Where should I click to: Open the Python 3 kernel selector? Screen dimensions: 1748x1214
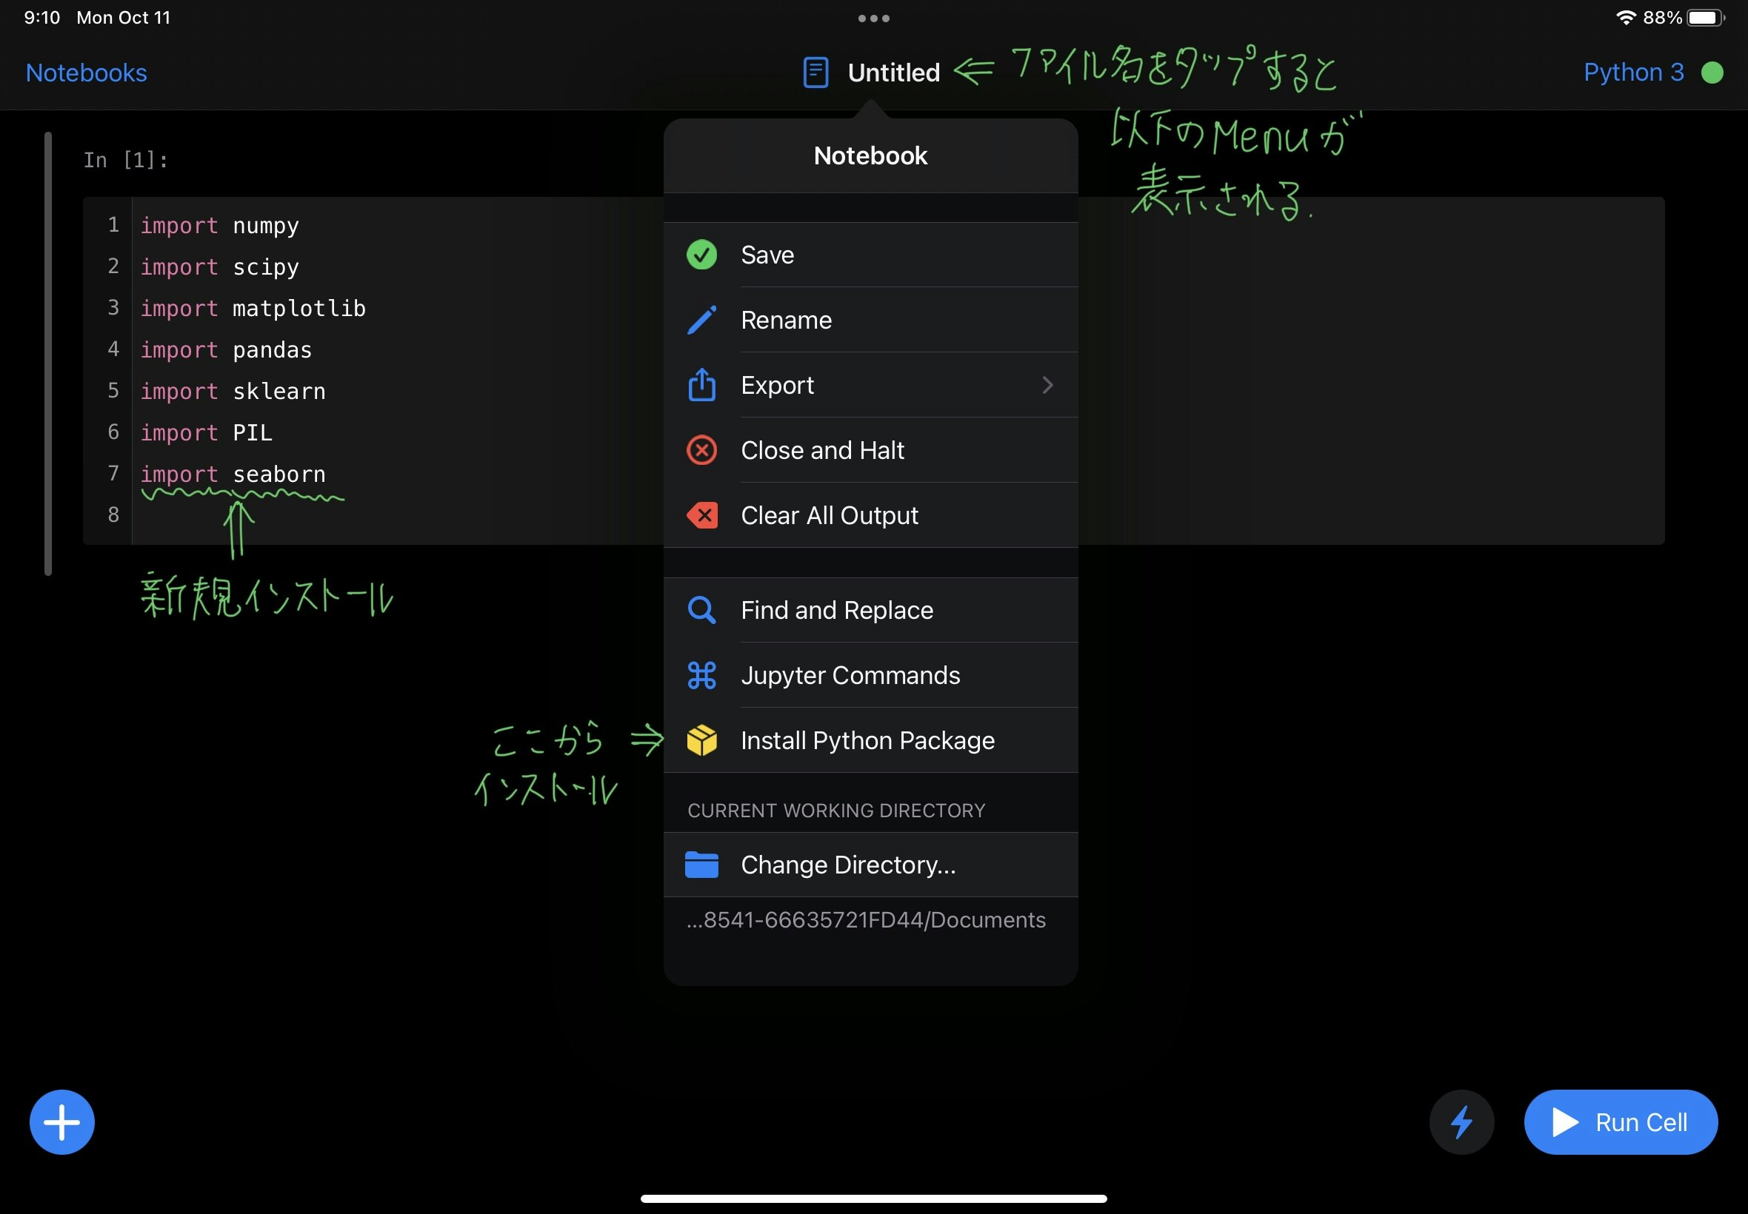(1633, 73)
